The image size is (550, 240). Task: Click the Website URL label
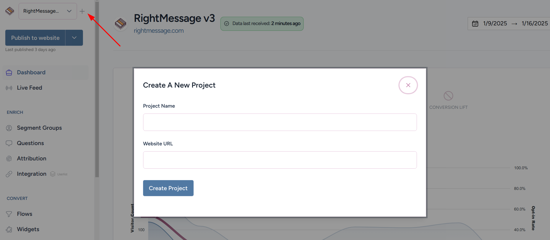[158, 144]
